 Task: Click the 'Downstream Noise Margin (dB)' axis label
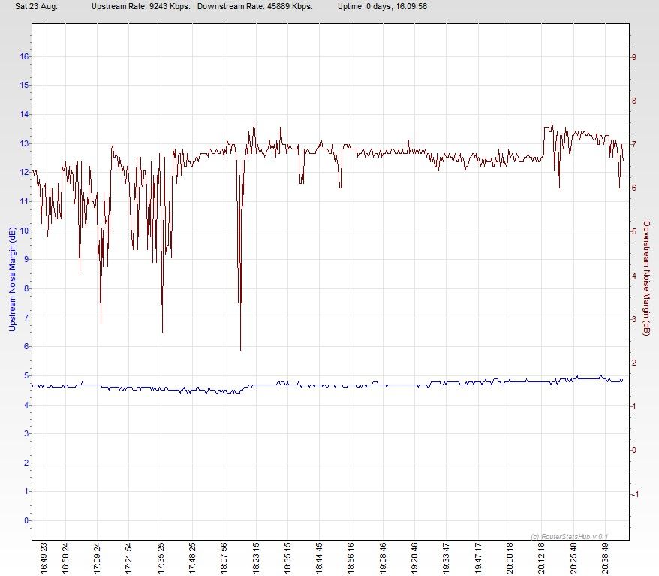click(647, 279)
